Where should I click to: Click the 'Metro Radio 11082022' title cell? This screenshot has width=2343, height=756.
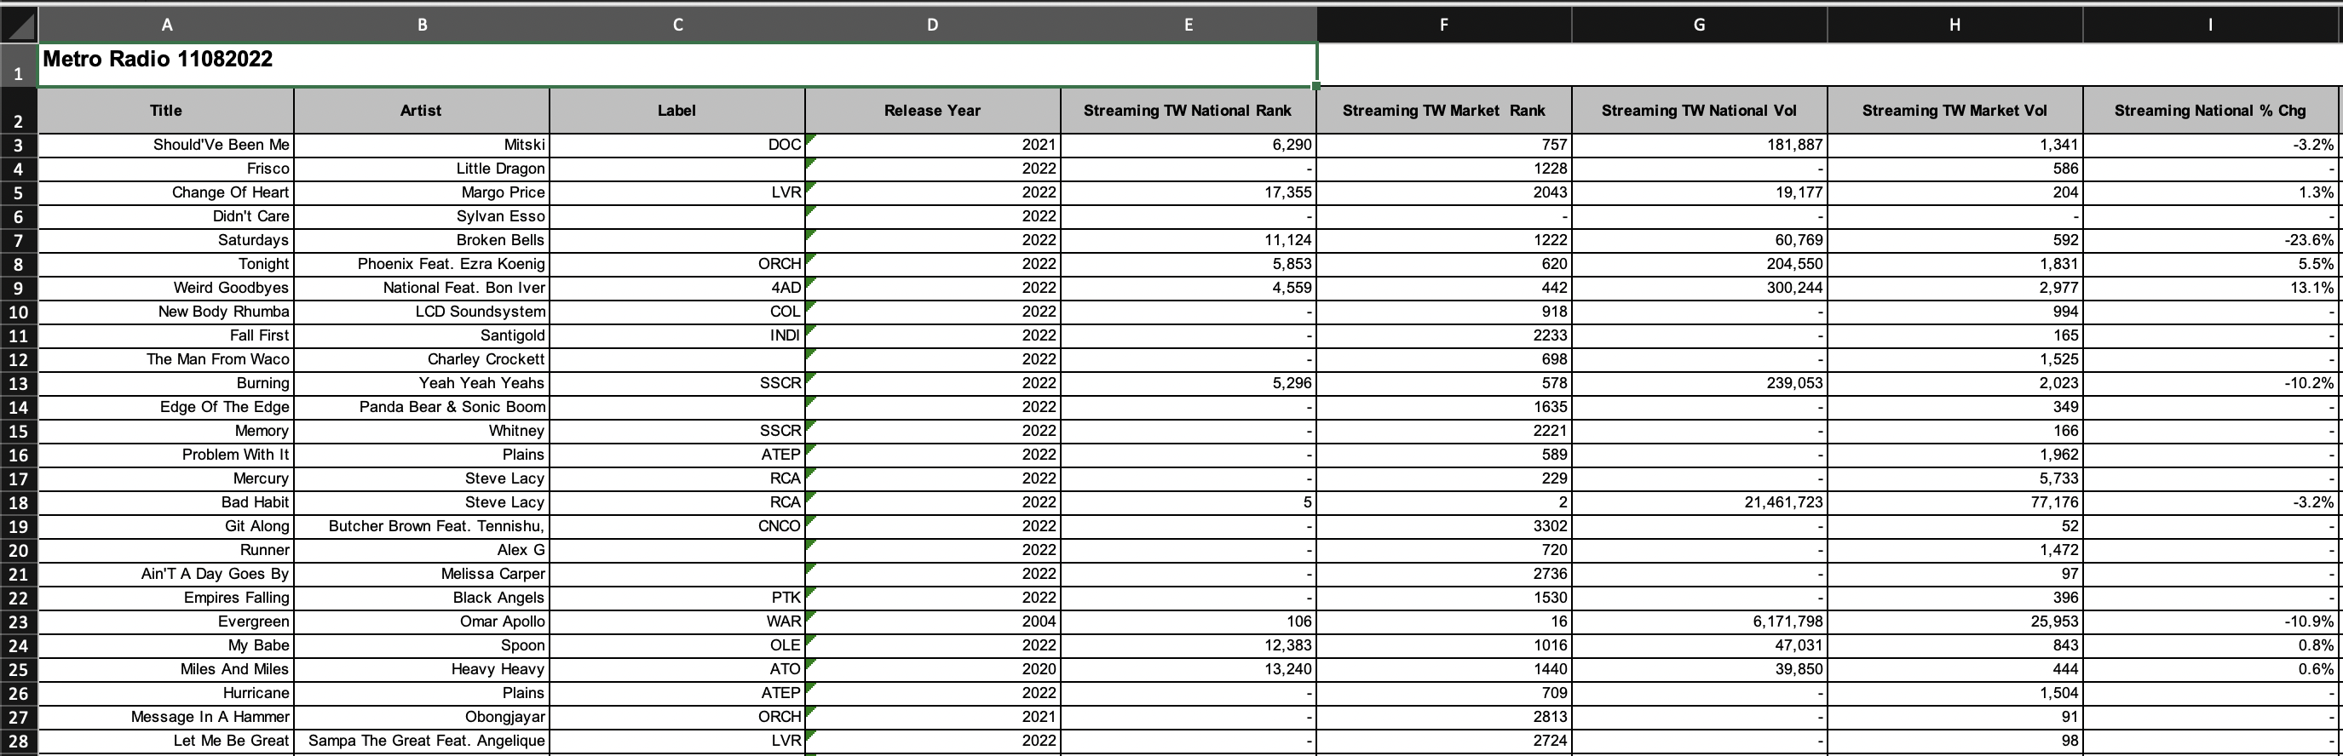tap(677, 65)
